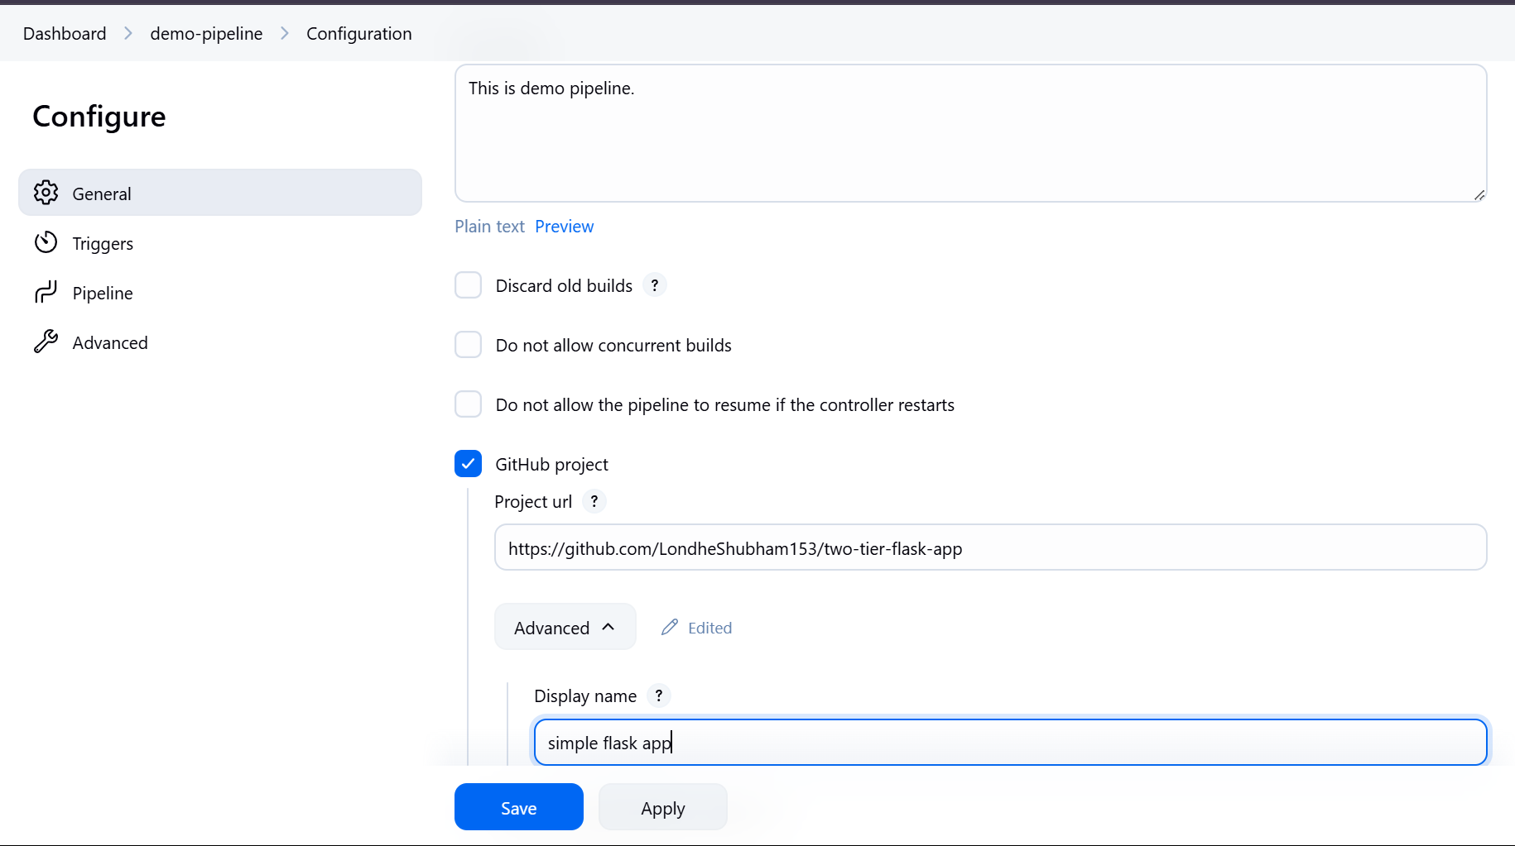Go to Dashboard breadcrumb

65,33
